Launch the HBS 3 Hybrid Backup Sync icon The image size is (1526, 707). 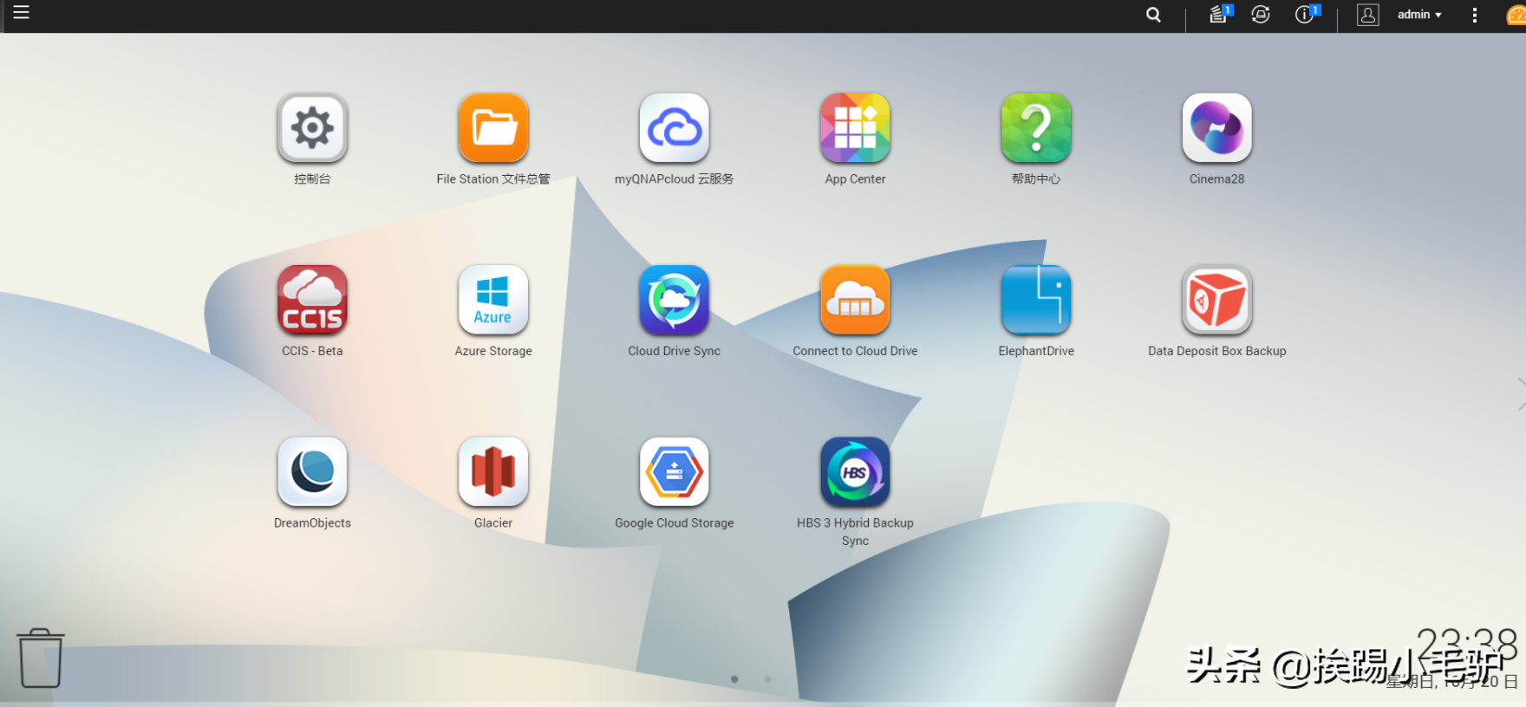point(855,472)
